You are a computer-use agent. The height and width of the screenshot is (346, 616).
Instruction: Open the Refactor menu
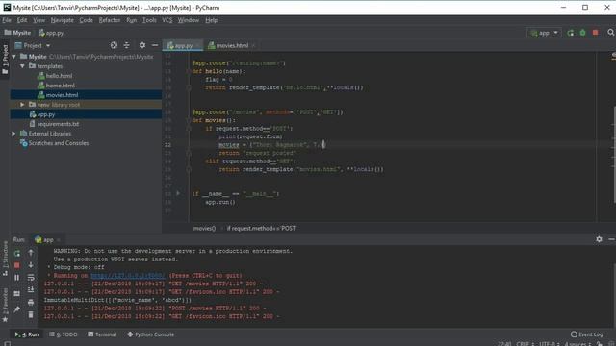pos(110,20)
